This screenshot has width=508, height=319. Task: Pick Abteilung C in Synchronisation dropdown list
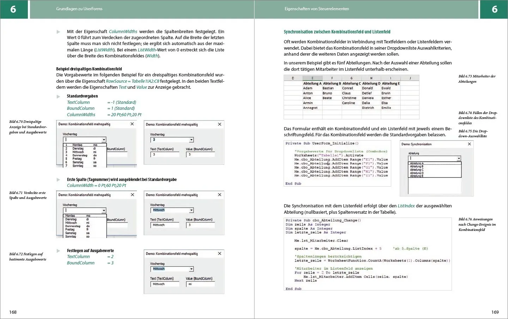(x=435, y=170)
